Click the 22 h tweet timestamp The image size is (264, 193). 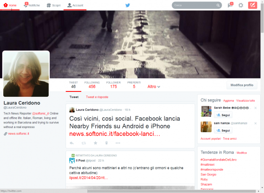click(x=101, y=161)
